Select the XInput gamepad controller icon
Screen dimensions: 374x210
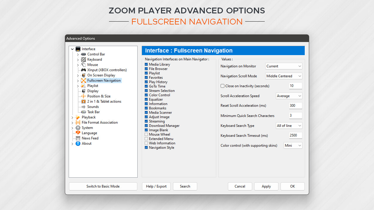[x=84, y=70]
